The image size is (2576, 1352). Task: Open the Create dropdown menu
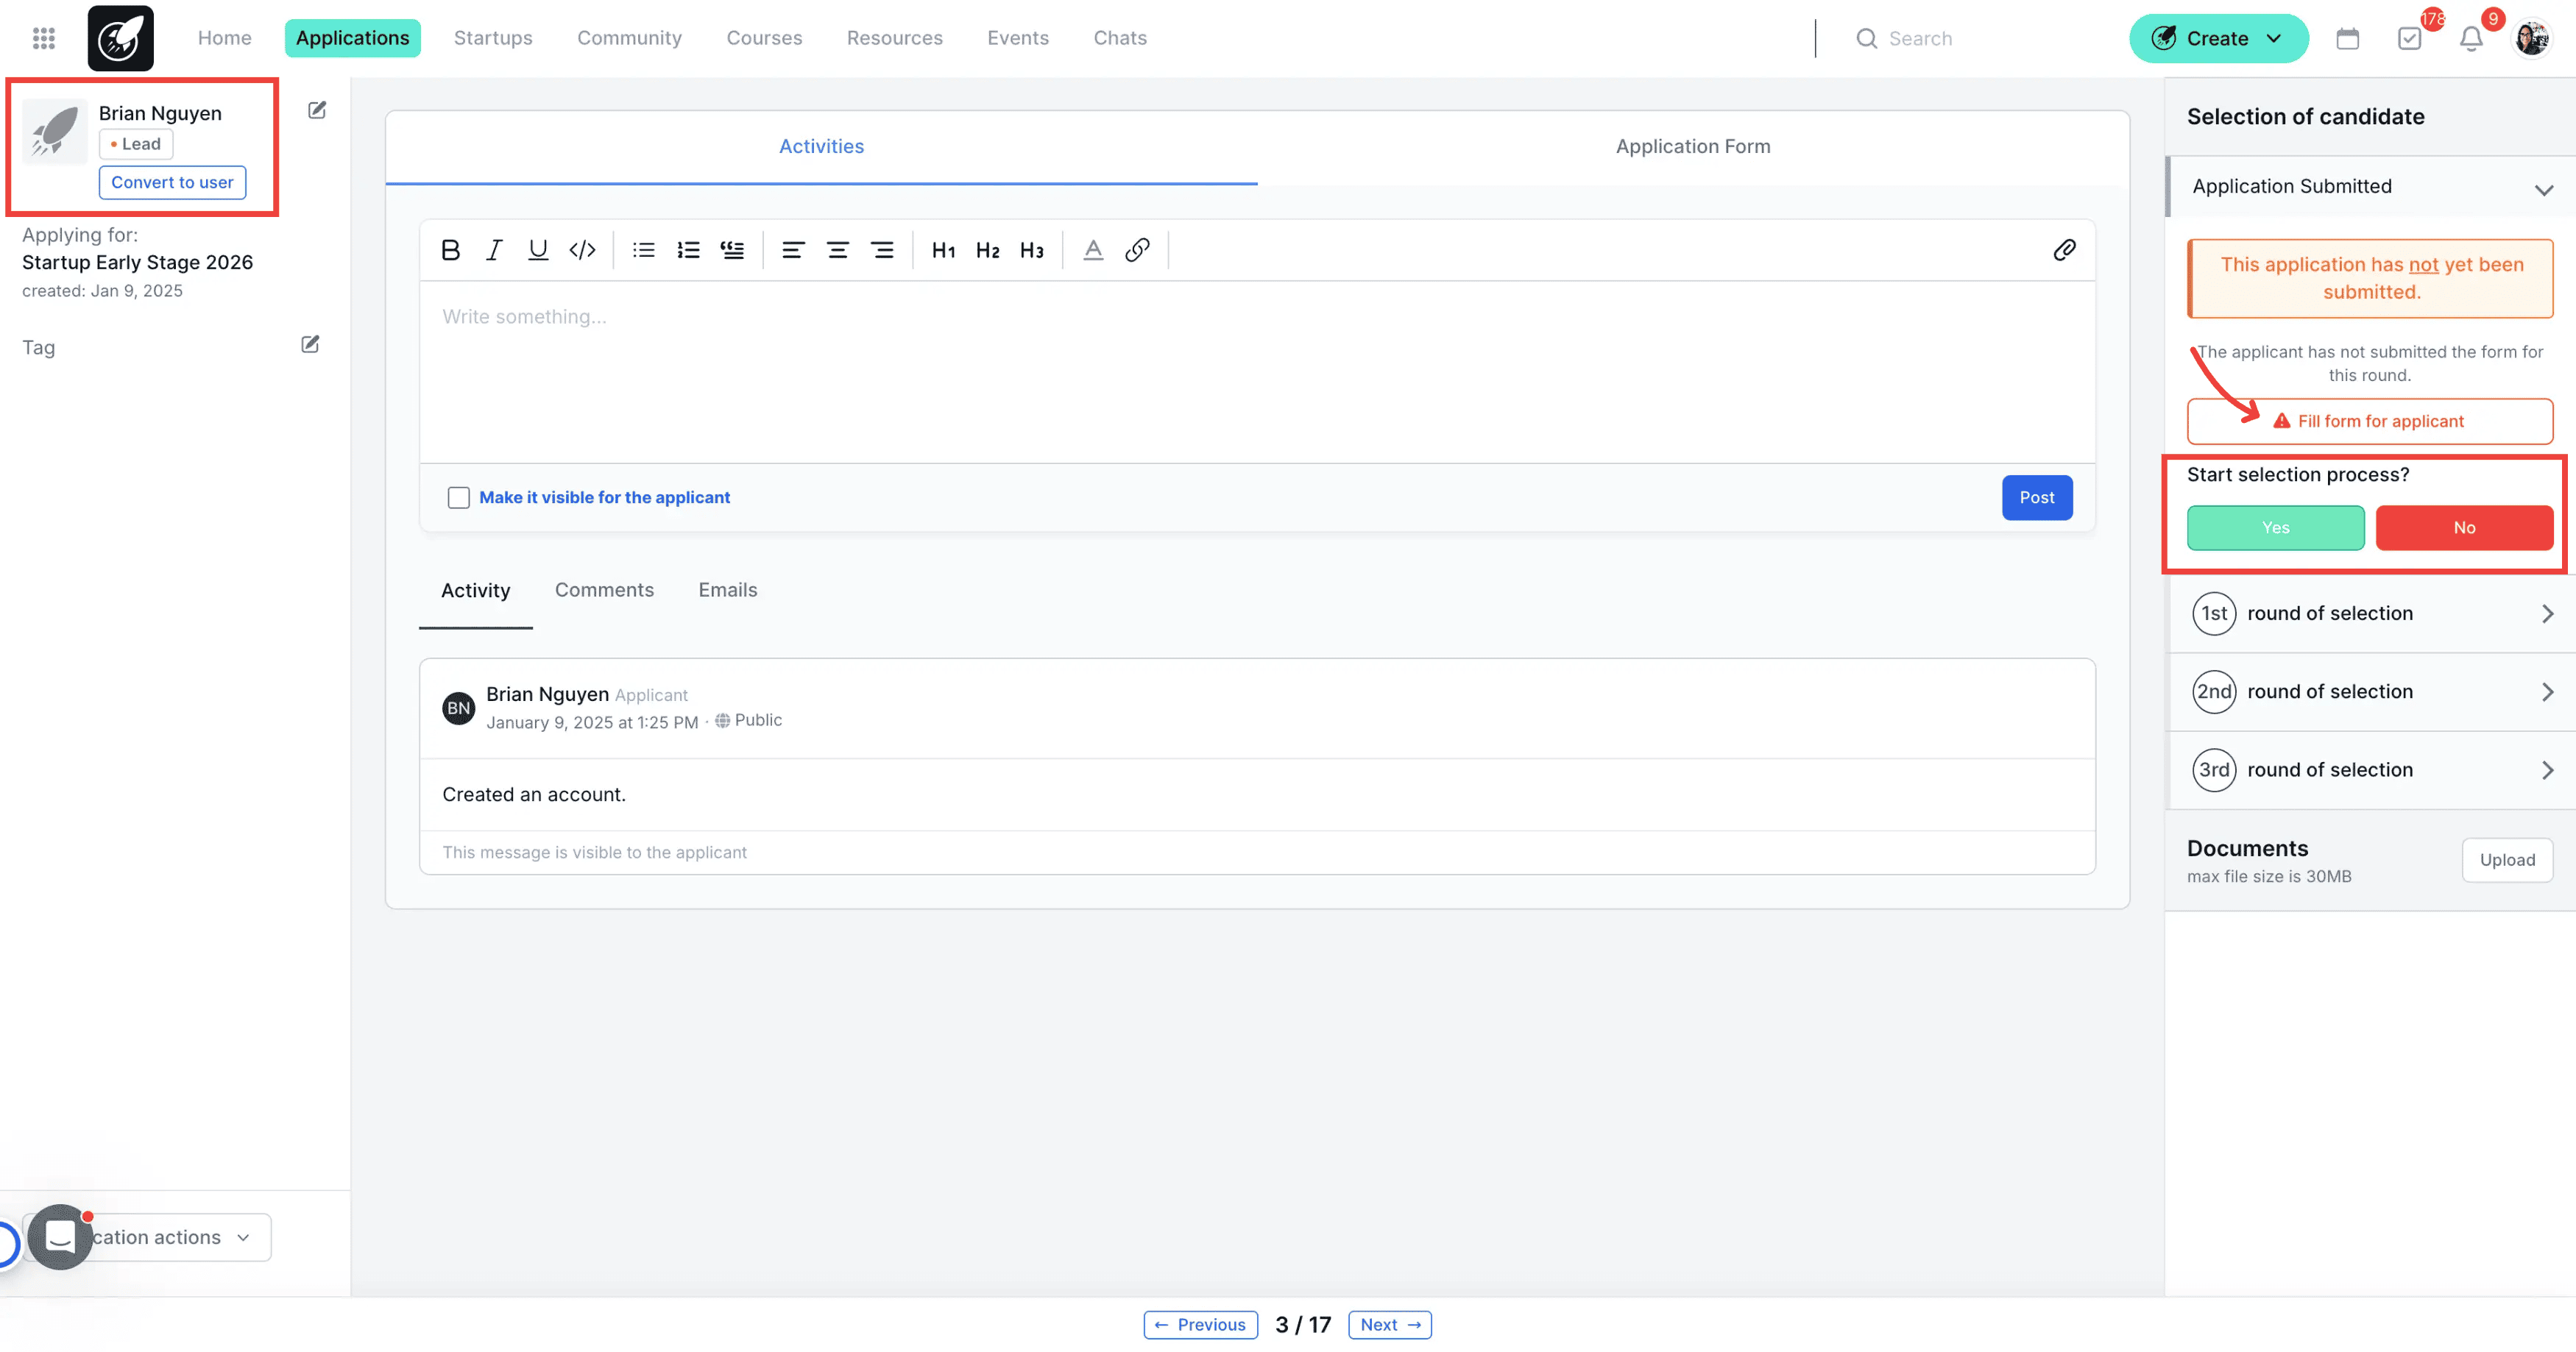[2217, 38]
